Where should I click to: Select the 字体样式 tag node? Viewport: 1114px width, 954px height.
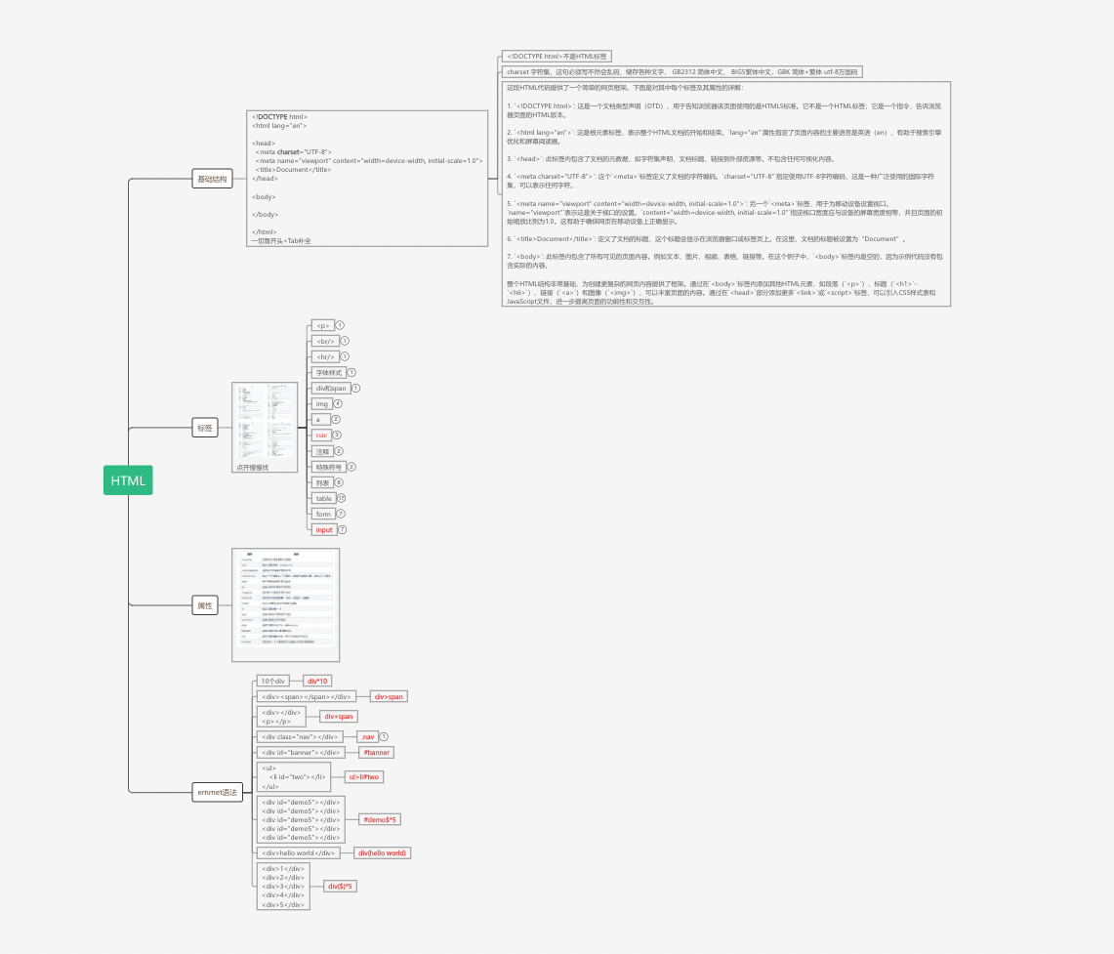point(328,372)
